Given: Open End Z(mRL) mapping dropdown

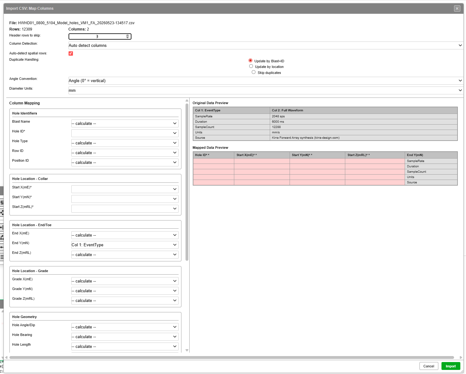Looking at the screenshot, I should tap(125, 254).
